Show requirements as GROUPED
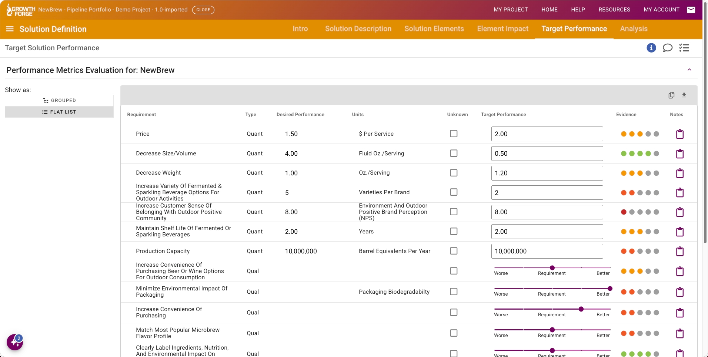 59,100
